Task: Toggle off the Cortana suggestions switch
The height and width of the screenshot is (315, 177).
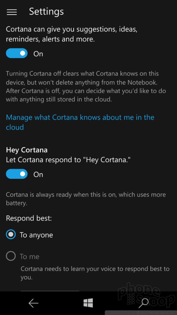Action: [x=17, y=53]
